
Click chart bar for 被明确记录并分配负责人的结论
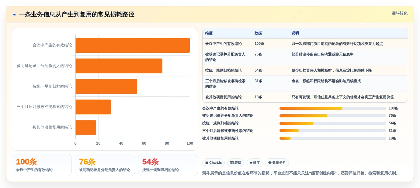119,66
